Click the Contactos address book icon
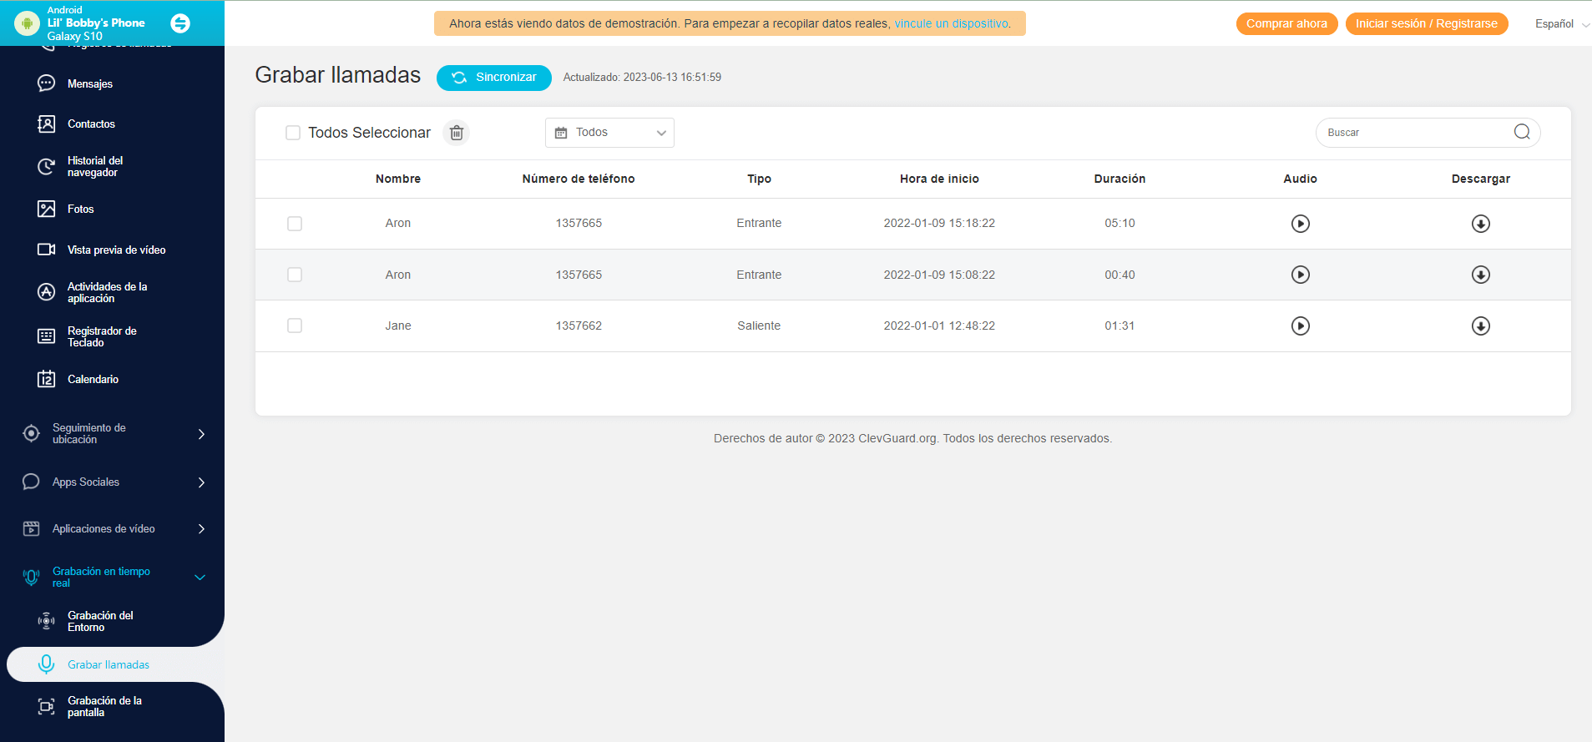 [x=47, y=124]
